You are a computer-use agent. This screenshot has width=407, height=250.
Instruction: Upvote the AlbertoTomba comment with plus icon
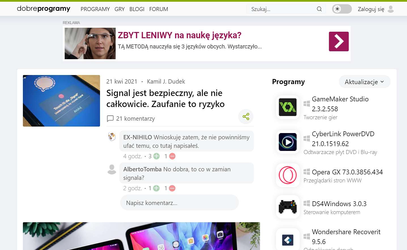pos(156,188)
